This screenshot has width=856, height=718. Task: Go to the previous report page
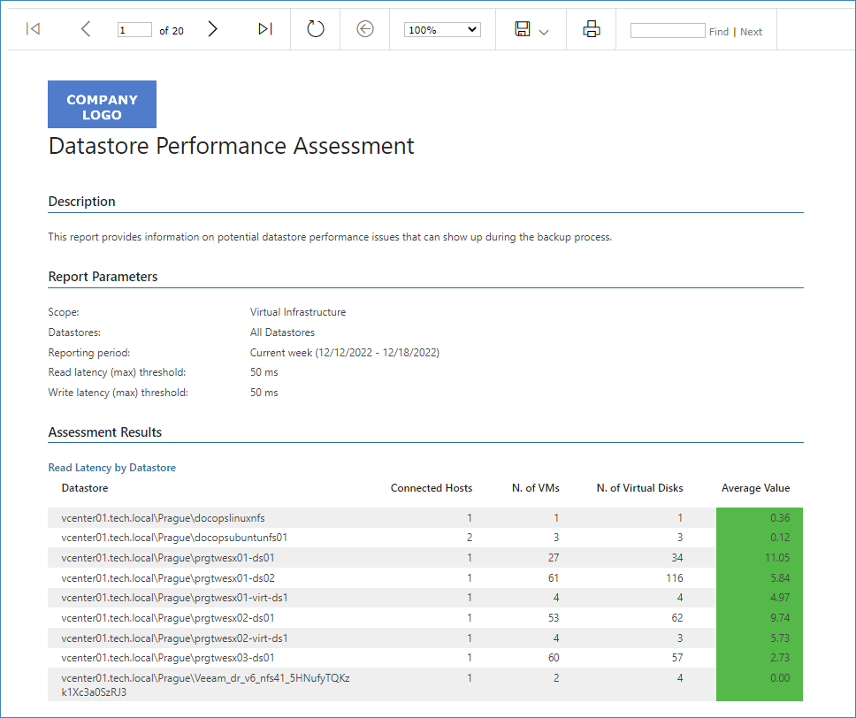86,29
